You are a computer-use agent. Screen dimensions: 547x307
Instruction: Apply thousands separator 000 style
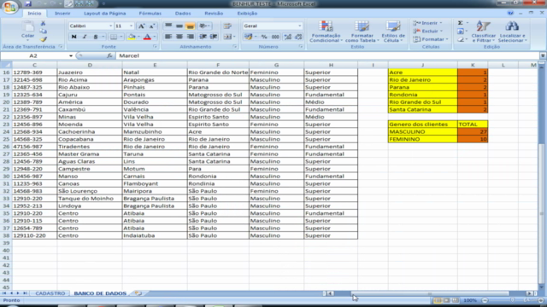click(x=275, y=37)
